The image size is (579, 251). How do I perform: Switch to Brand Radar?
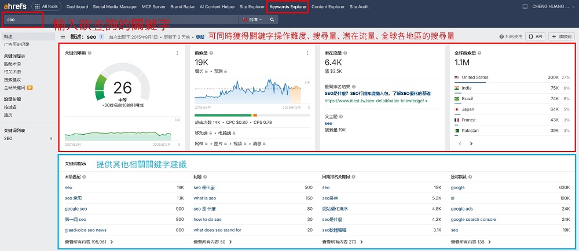pyautogui.click(x=182, y=6)
